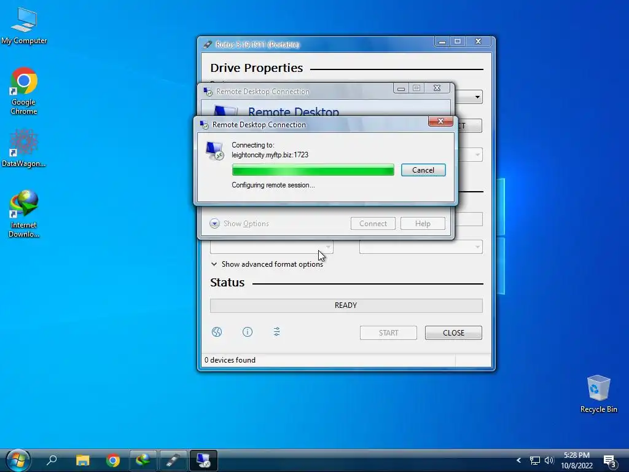Open Chrome from the taskbar
Viewport: 629px width, 472px height.
coord(113,460)
